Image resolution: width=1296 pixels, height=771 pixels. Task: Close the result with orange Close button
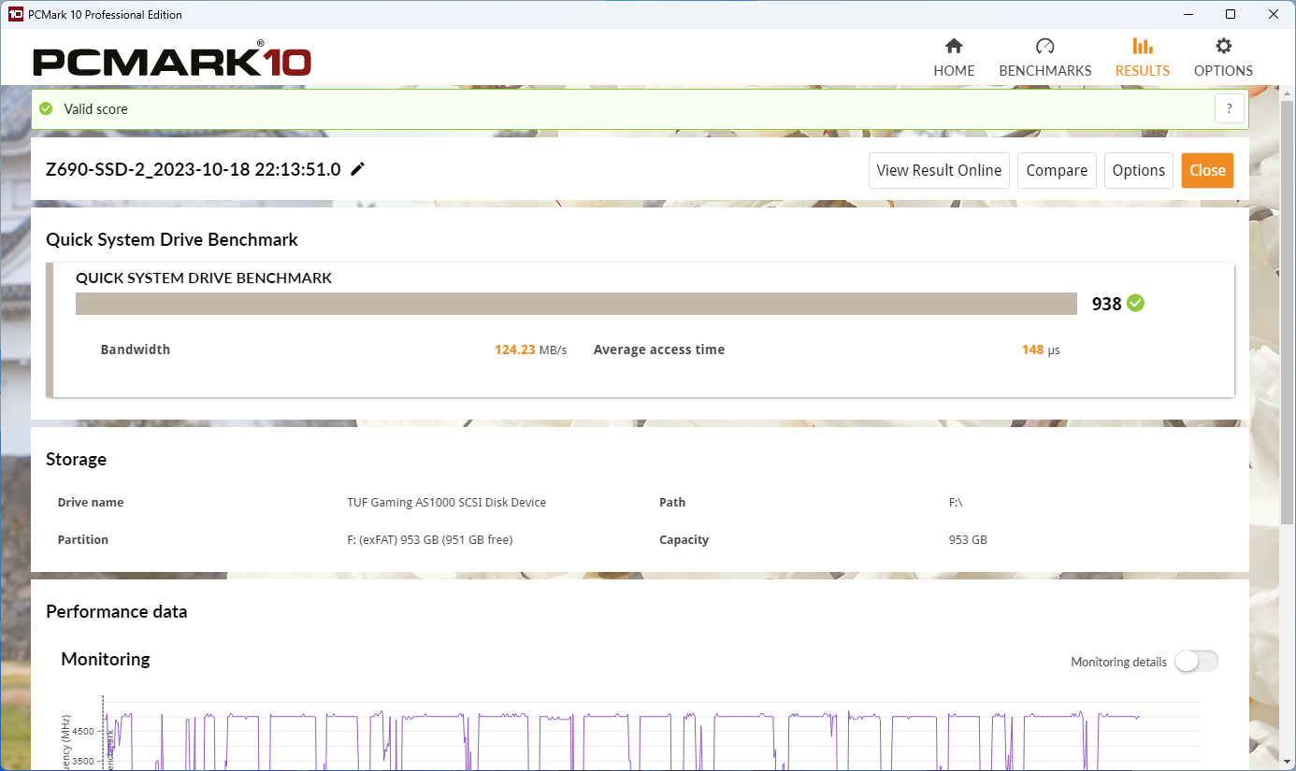tap(1207, 170)
